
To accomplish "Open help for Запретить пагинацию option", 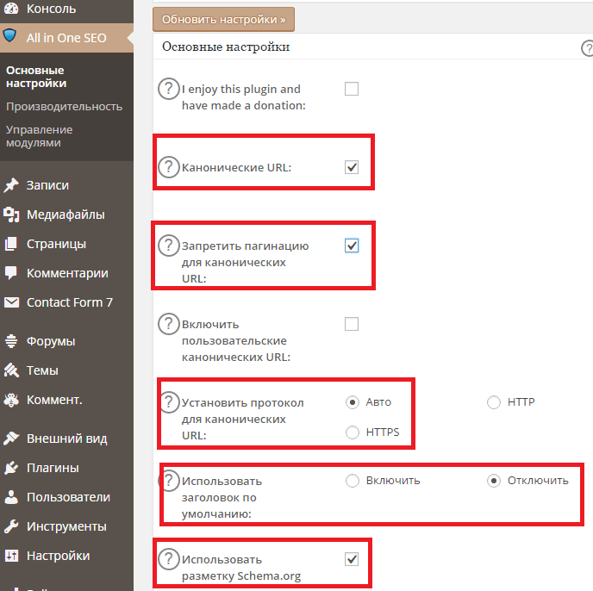I will [169, 246].
